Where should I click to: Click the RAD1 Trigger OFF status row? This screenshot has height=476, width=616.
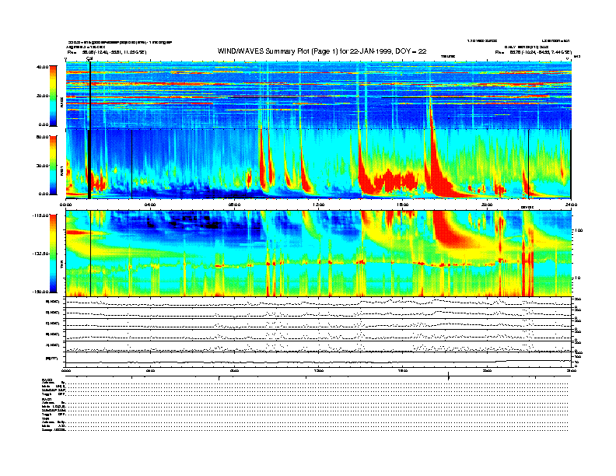pyautogui.click(x=305, y=415)
